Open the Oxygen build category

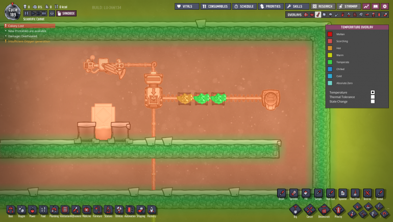[x=21, y=210]
